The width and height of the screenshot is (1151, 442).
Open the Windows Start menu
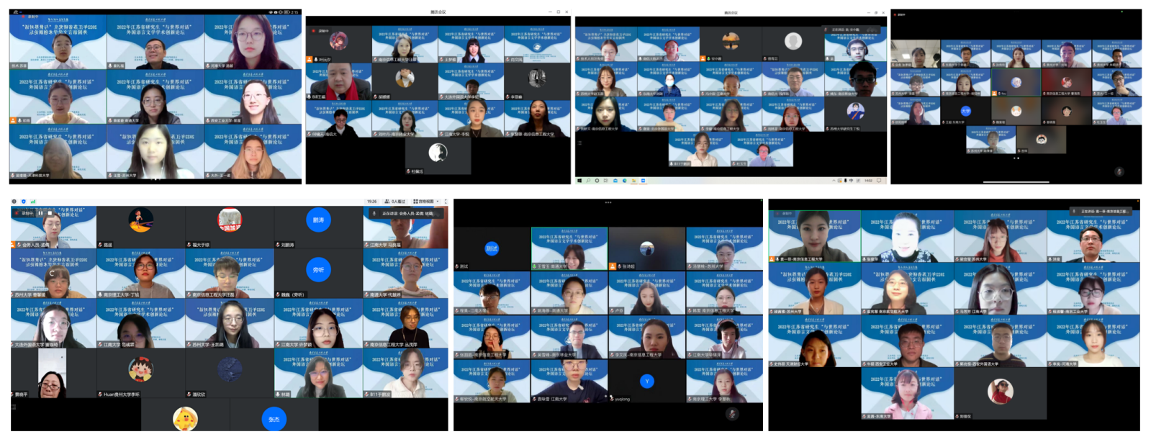tap(579, 181)
